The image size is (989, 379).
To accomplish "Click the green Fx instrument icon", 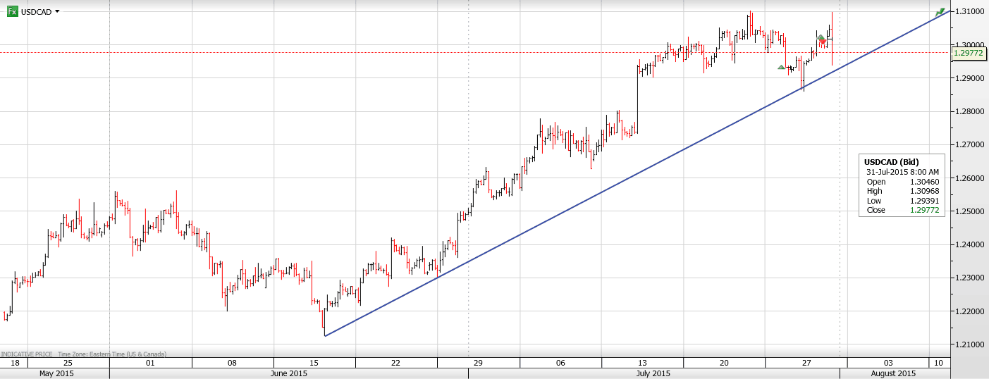I will click(x=13, y=11).
